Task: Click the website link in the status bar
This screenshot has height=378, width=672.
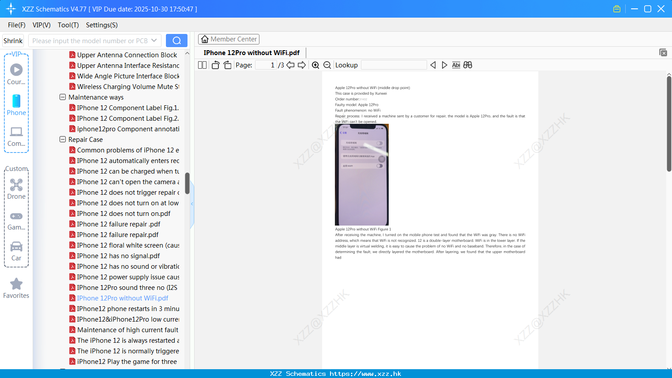Action: coord(365,374)
